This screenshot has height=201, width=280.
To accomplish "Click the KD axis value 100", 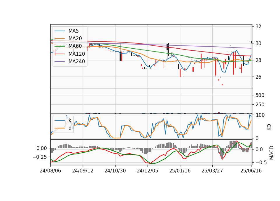I will pos(260,115).
